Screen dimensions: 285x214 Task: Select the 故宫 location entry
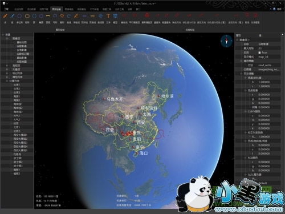click(16, 123)
